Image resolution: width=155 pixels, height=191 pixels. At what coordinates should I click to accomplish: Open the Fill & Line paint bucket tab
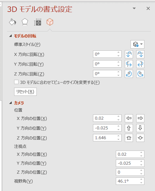[13, 22]
